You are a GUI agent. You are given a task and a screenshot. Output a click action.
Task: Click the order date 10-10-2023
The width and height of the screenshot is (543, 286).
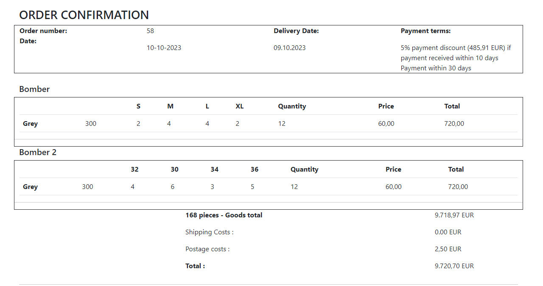[x=164, y=48]
